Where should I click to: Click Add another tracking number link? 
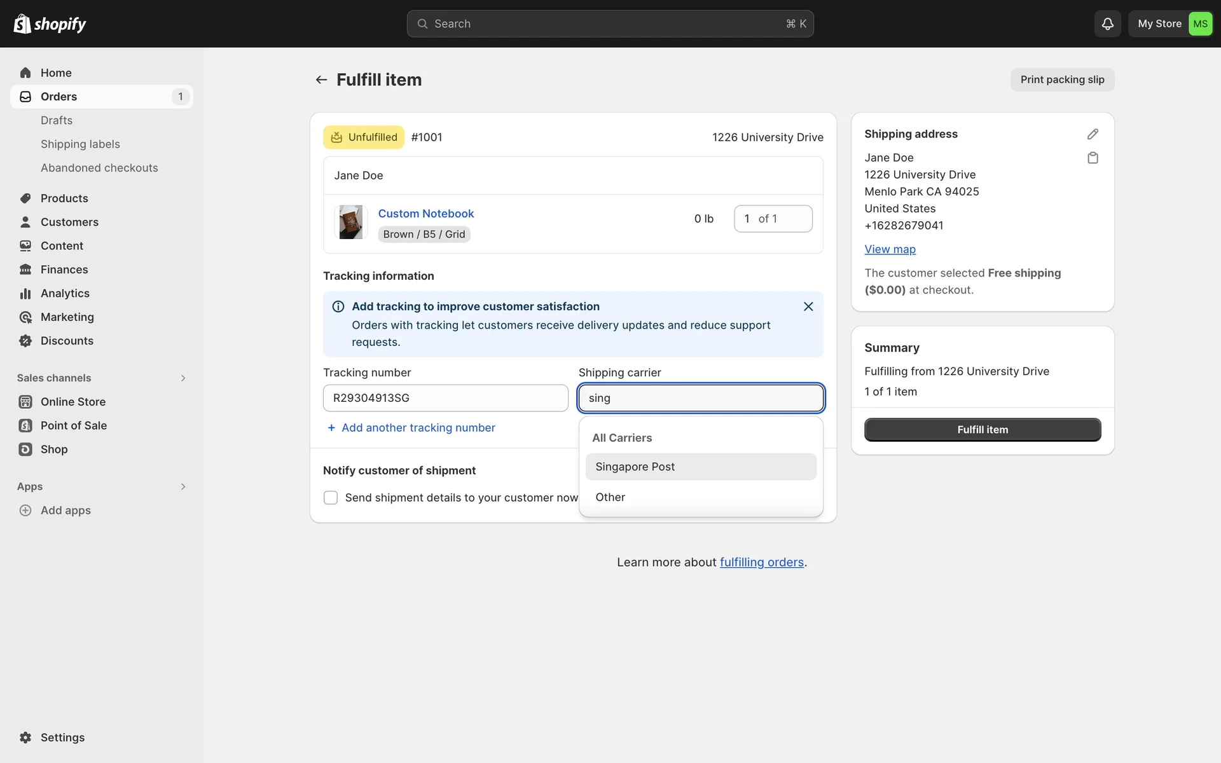point(418,428)
